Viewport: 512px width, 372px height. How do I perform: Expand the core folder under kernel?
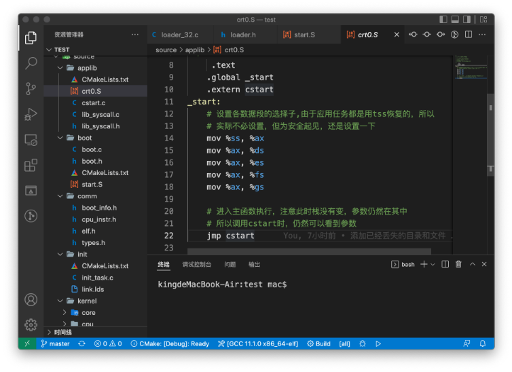coord(88,313)
